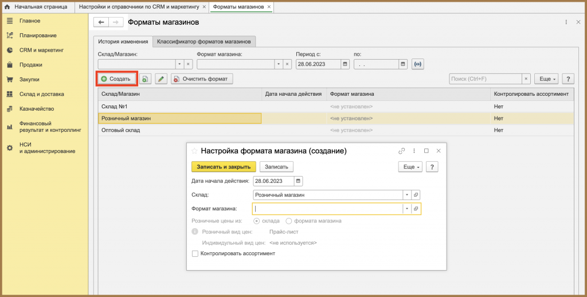Screen dimensions: 587x297
Task: Click the Записать button
Action: 276,167
